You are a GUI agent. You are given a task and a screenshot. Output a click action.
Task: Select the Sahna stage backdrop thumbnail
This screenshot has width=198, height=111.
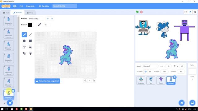(192, 72)
